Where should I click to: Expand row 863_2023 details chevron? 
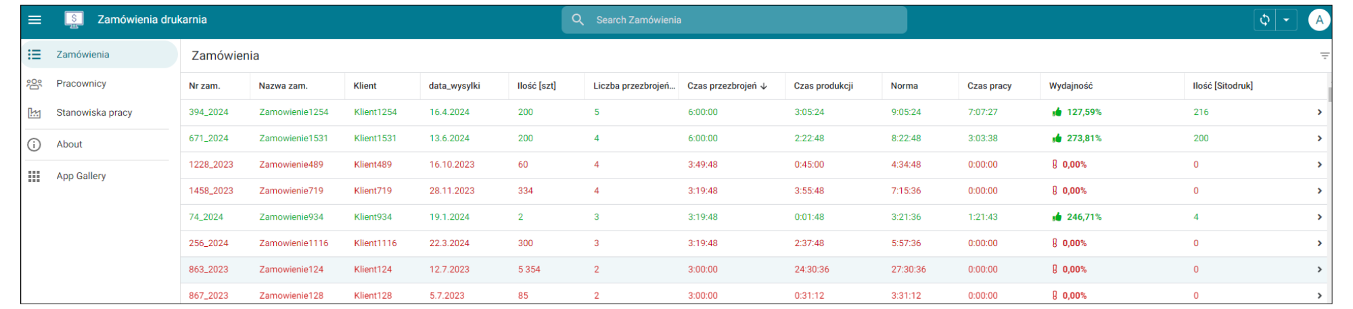coord(1319,270)
